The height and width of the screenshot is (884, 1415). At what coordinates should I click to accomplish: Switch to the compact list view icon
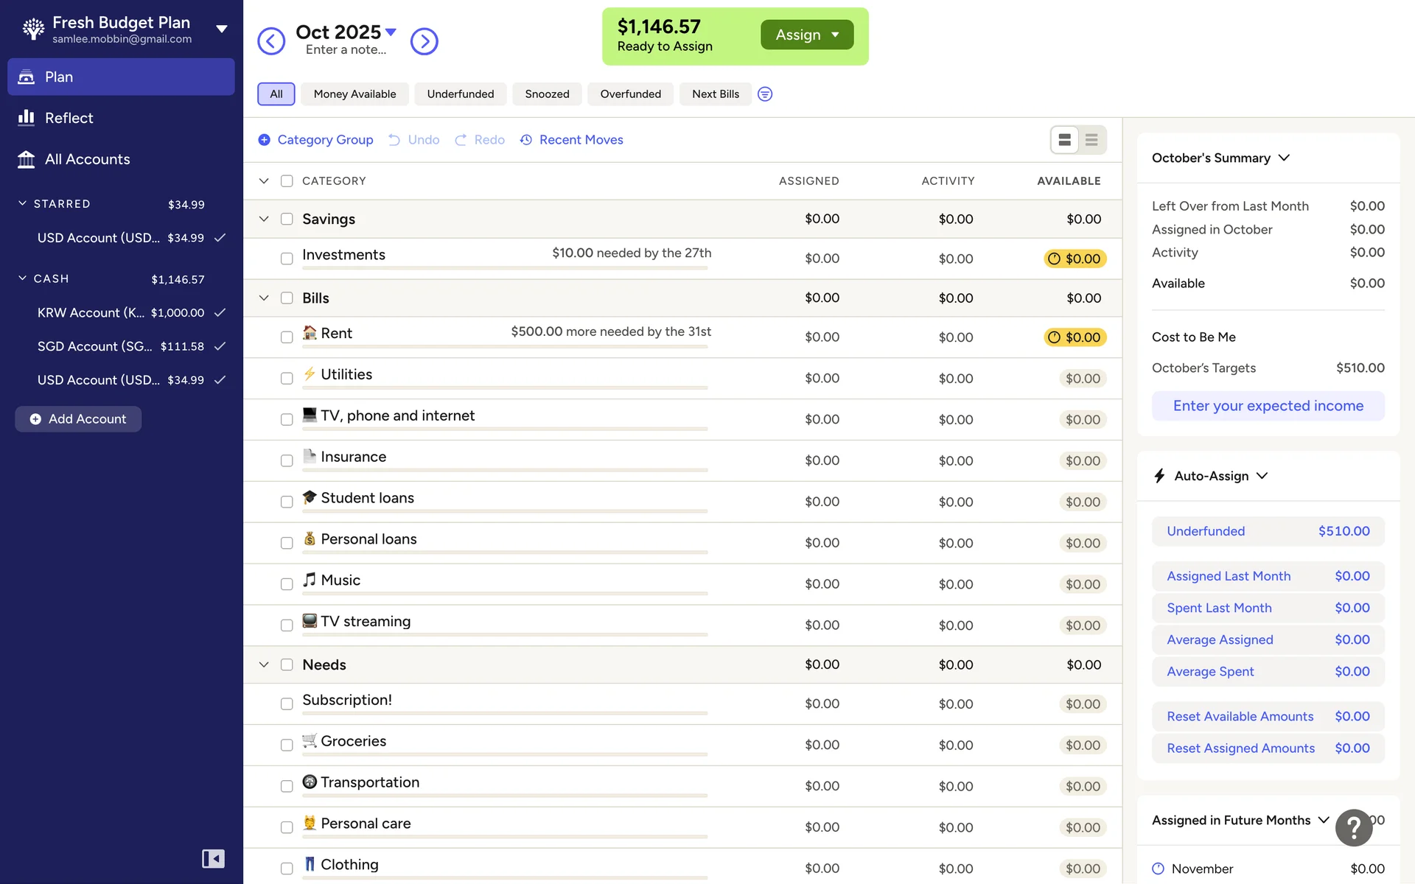tap(1091, 140)
